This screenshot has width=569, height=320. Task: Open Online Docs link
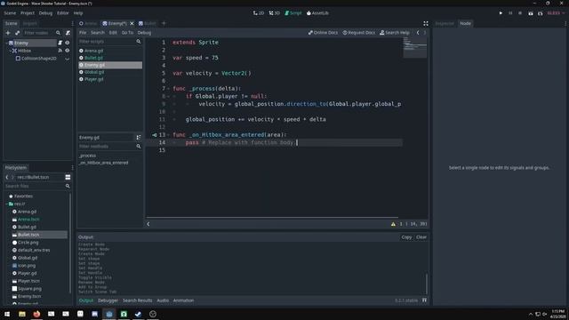(x=323, y=33)
